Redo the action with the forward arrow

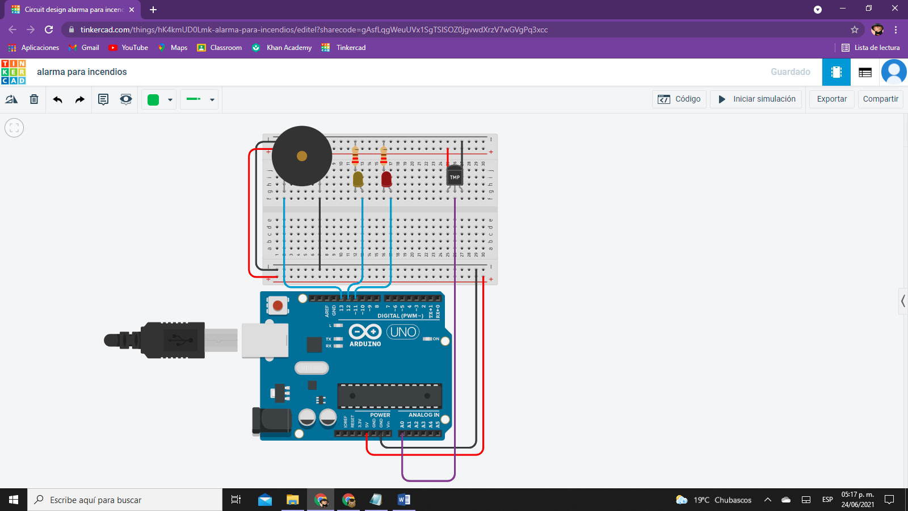coord(79,99)
